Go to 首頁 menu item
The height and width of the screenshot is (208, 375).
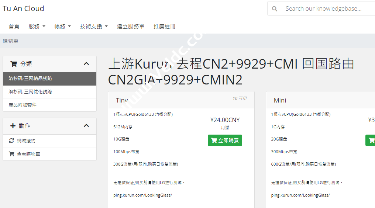(14, 26)
